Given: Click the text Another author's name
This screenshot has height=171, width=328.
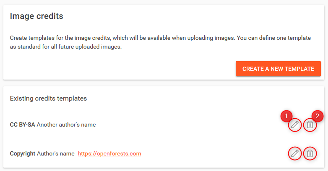Looking at the screenshot, I should [66, 125].
